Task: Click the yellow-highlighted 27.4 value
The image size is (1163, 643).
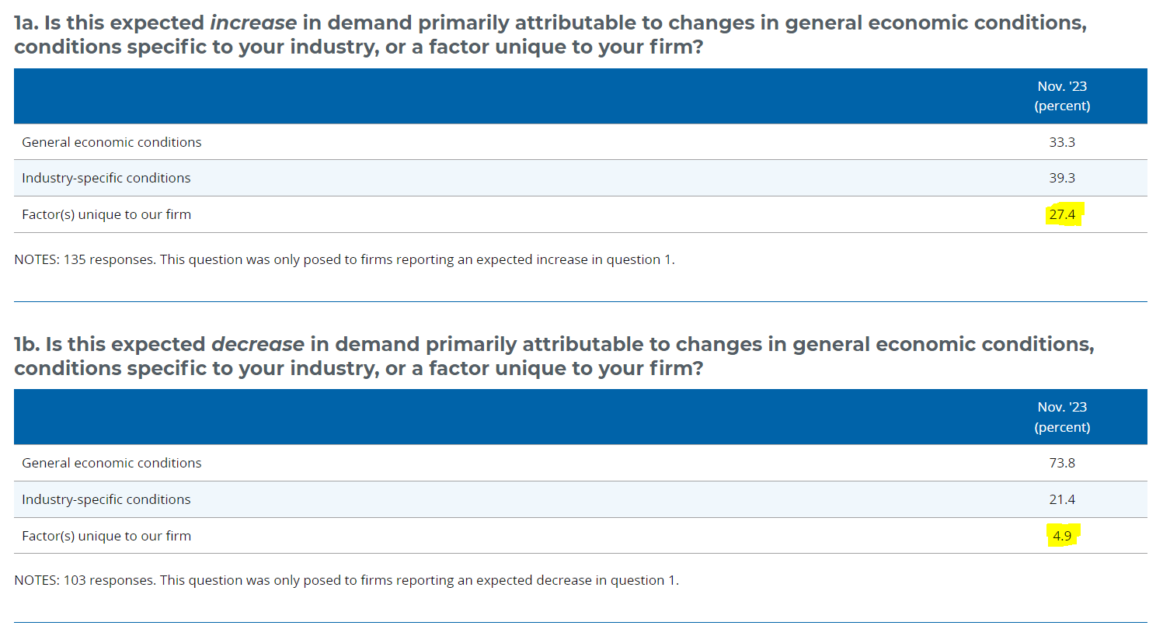Action: (x=1062, y=214)
